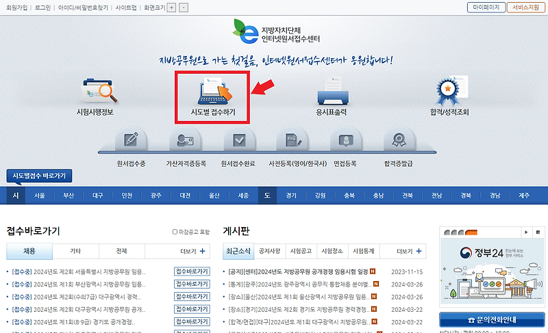Switch to the 시험장소 tab
Image resolution: width=548 pixels, height=333 pixels.
(332, 251)
